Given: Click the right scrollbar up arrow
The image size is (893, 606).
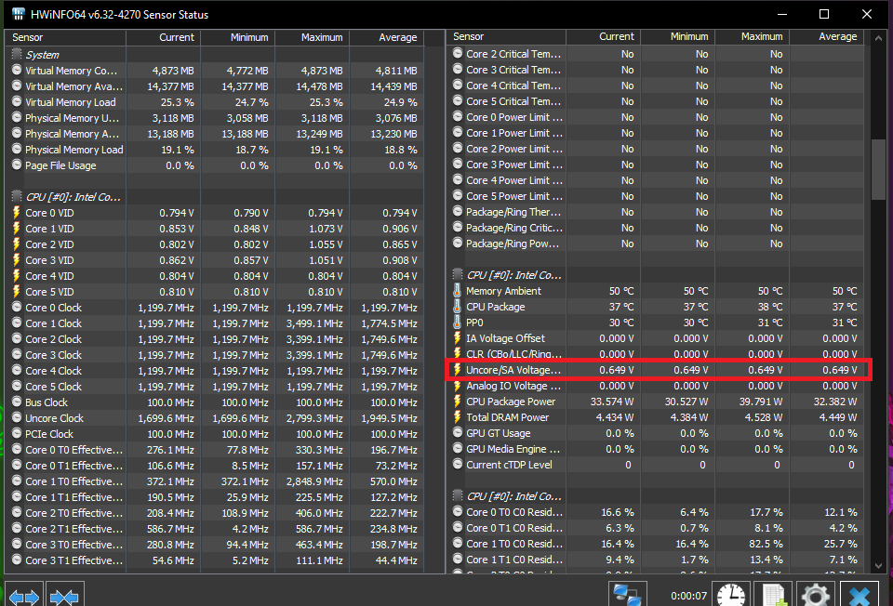Looking at the screenshot, I should pyautogui.click(x=878, y=38).
